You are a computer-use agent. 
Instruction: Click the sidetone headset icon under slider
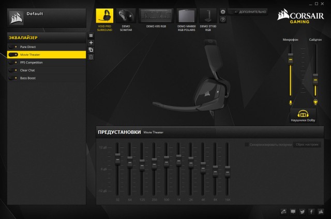[x=315, y=102]
